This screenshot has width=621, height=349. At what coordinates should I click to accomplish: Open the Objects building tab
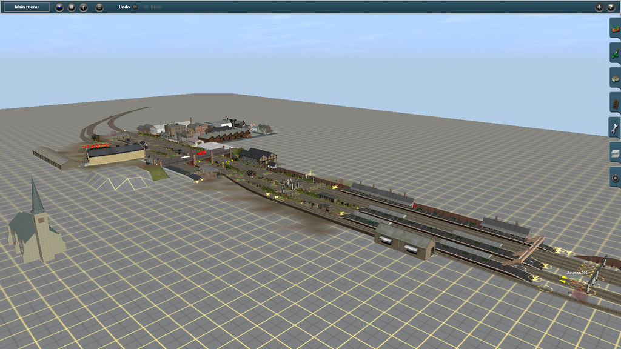pos(615,78)
